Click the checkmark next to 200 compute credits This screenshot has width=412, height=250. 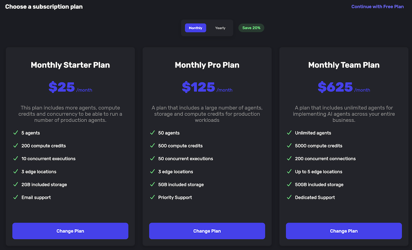click(16, 146)
